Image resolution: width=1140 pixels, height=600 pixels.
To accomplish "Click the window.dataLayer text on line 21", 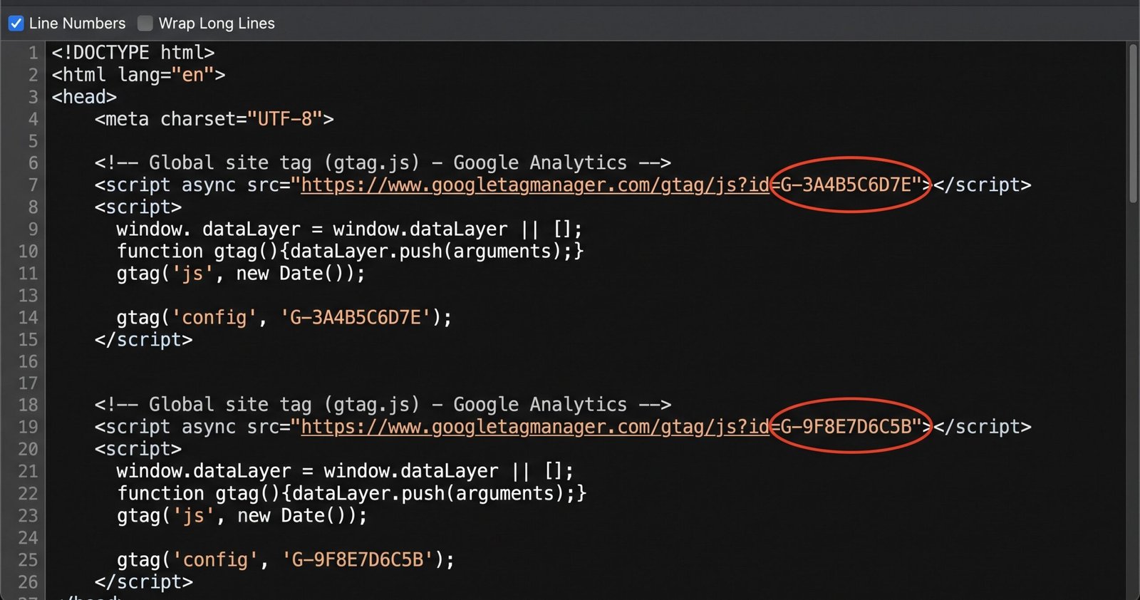I will coord(204,471).
